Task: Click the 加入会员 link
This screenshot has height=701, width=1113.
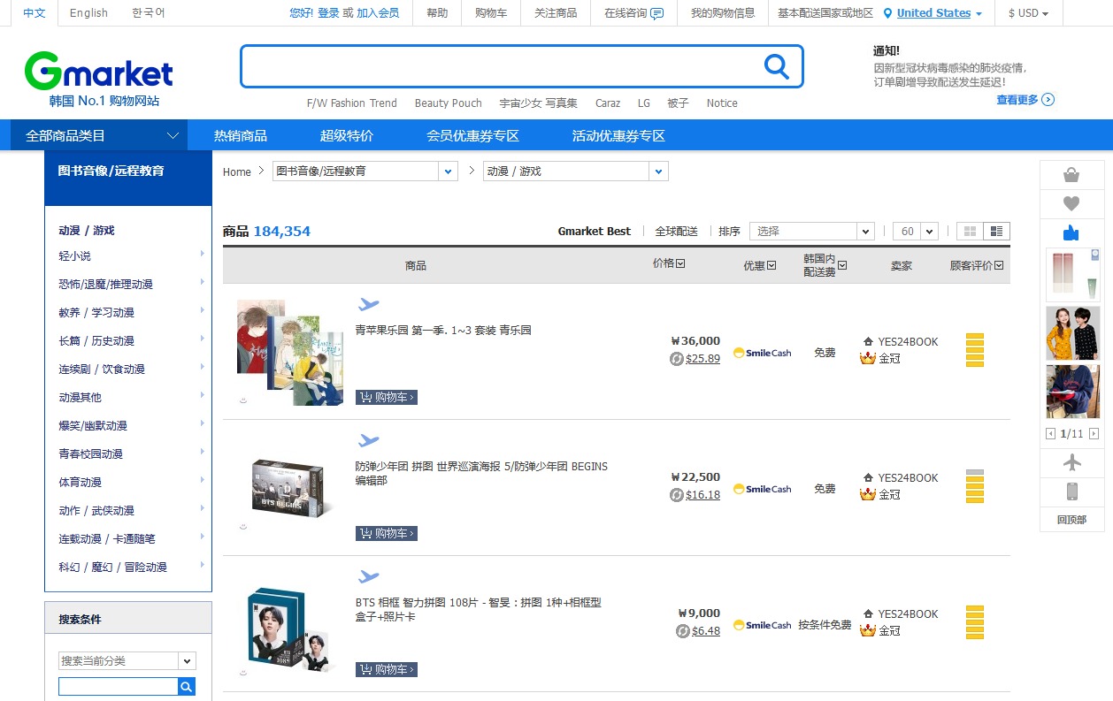Action: (378, 13)
